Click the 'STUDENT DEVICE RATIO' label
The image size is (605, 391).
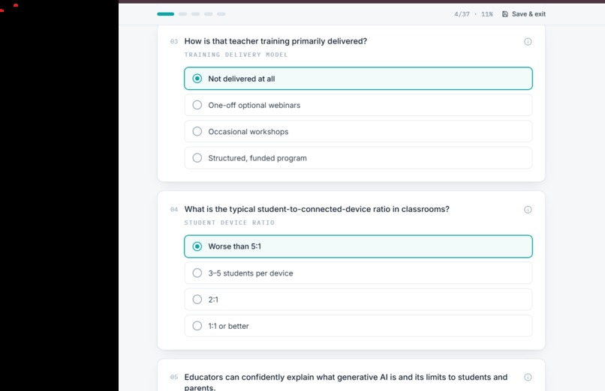pos(229,222)
